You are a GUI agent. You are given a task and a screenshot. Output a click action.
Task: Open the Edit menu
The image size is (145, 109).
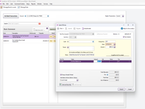[7, 4]
